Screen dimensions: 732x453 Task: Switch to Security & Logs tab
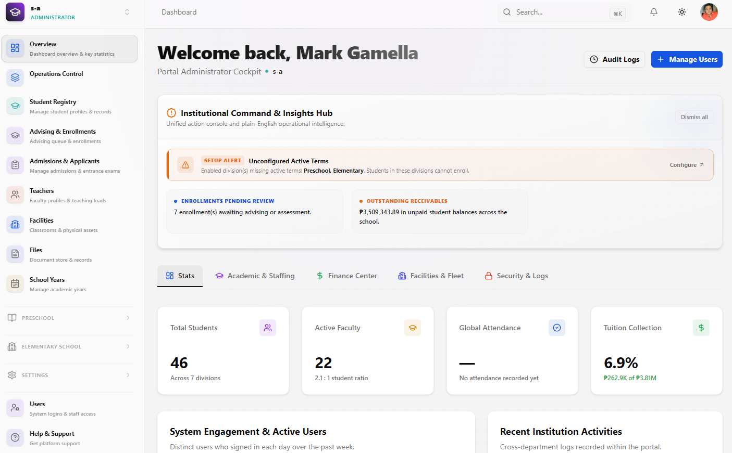(516, 276)
